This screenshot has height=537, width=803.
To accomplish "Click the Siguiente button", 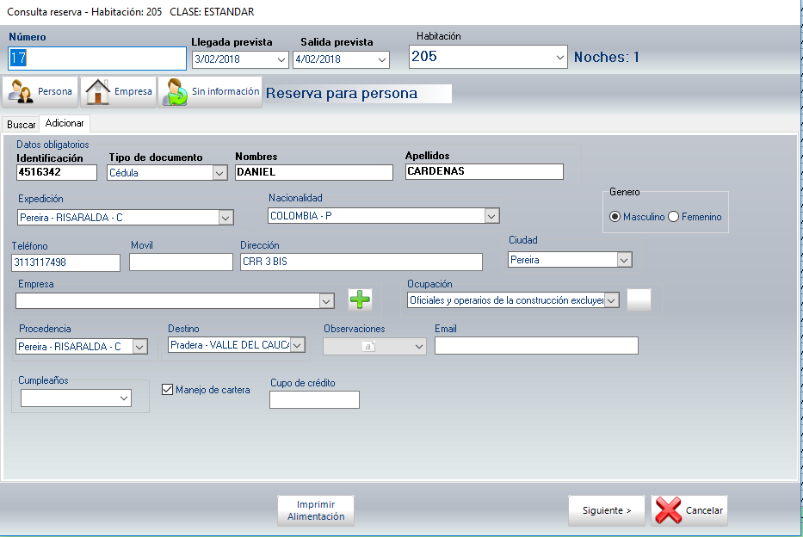I will pos(606,510).
